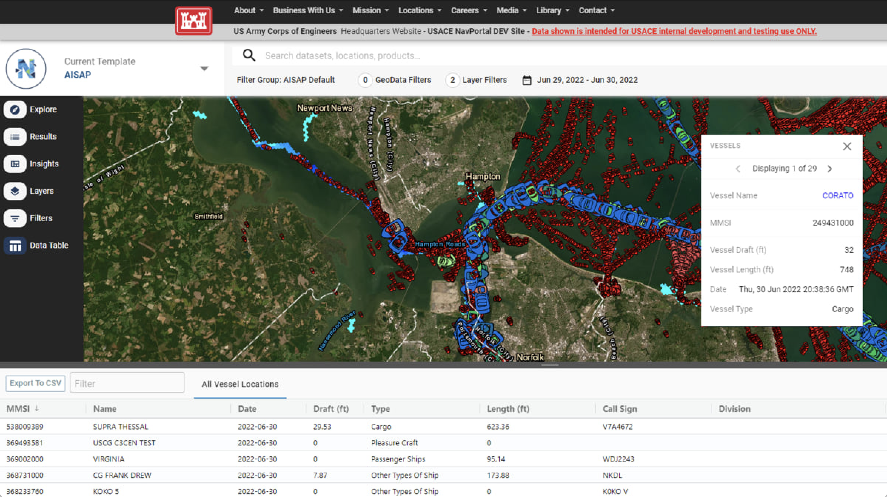
Task: Open the date range calendar icon
Action: point(526,80)
